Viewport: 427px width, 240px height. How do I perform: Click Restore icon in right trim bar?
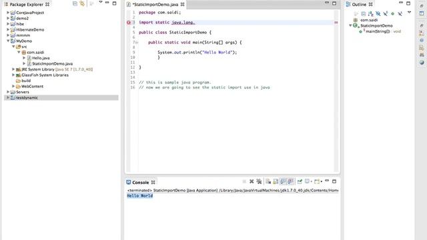point(422,6)
